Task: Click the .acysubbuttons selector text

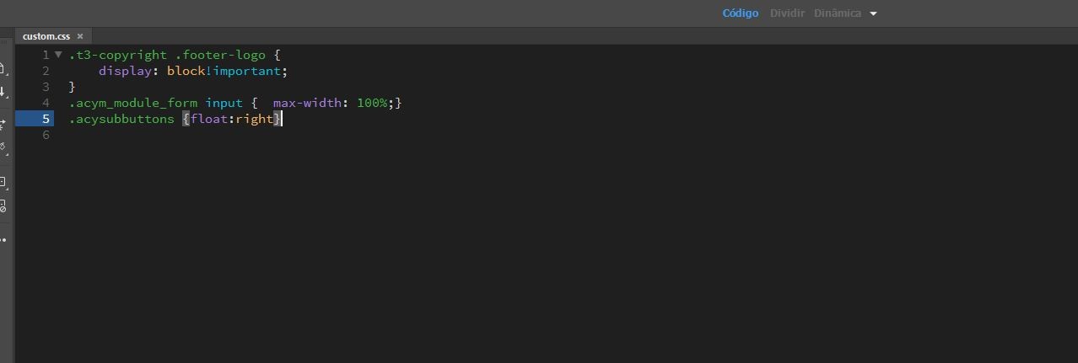Action: (x=121, y=119)
